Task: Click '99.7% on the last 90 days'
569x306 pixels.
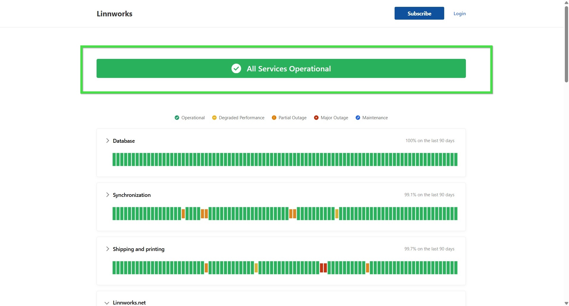Action: [x=429, y=249]
